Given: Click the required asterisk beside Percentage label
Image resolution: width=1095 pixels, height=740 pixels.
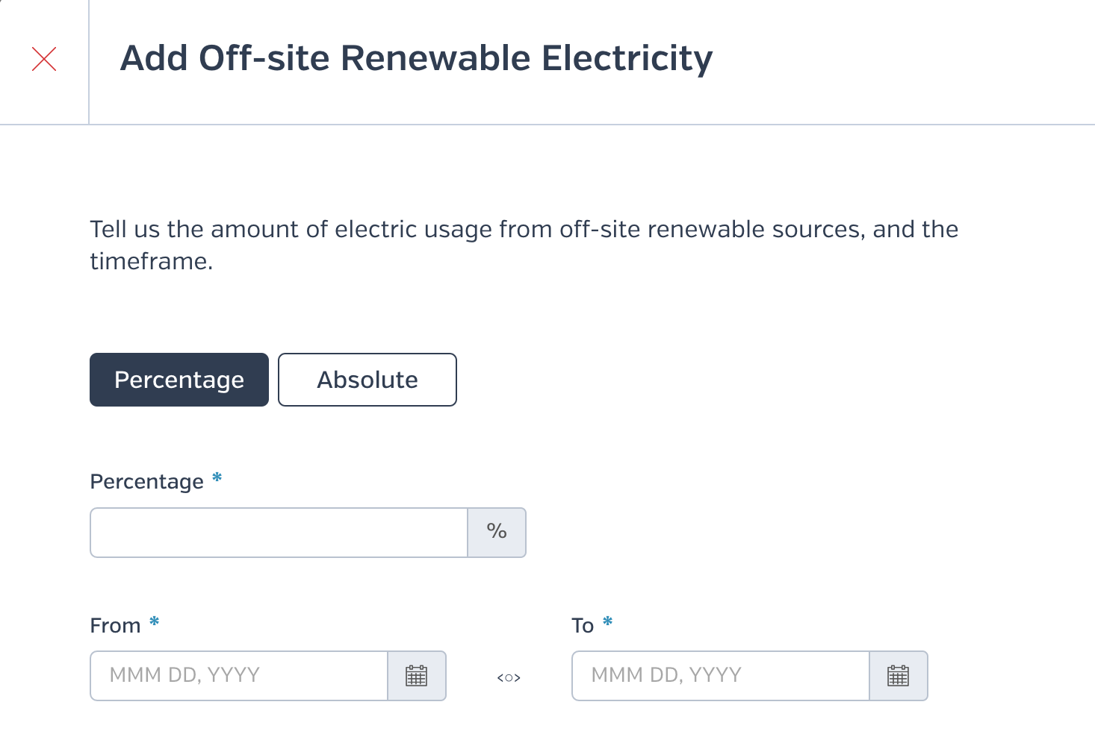Looking at the screenshot, I should click(x=217, y=477).
